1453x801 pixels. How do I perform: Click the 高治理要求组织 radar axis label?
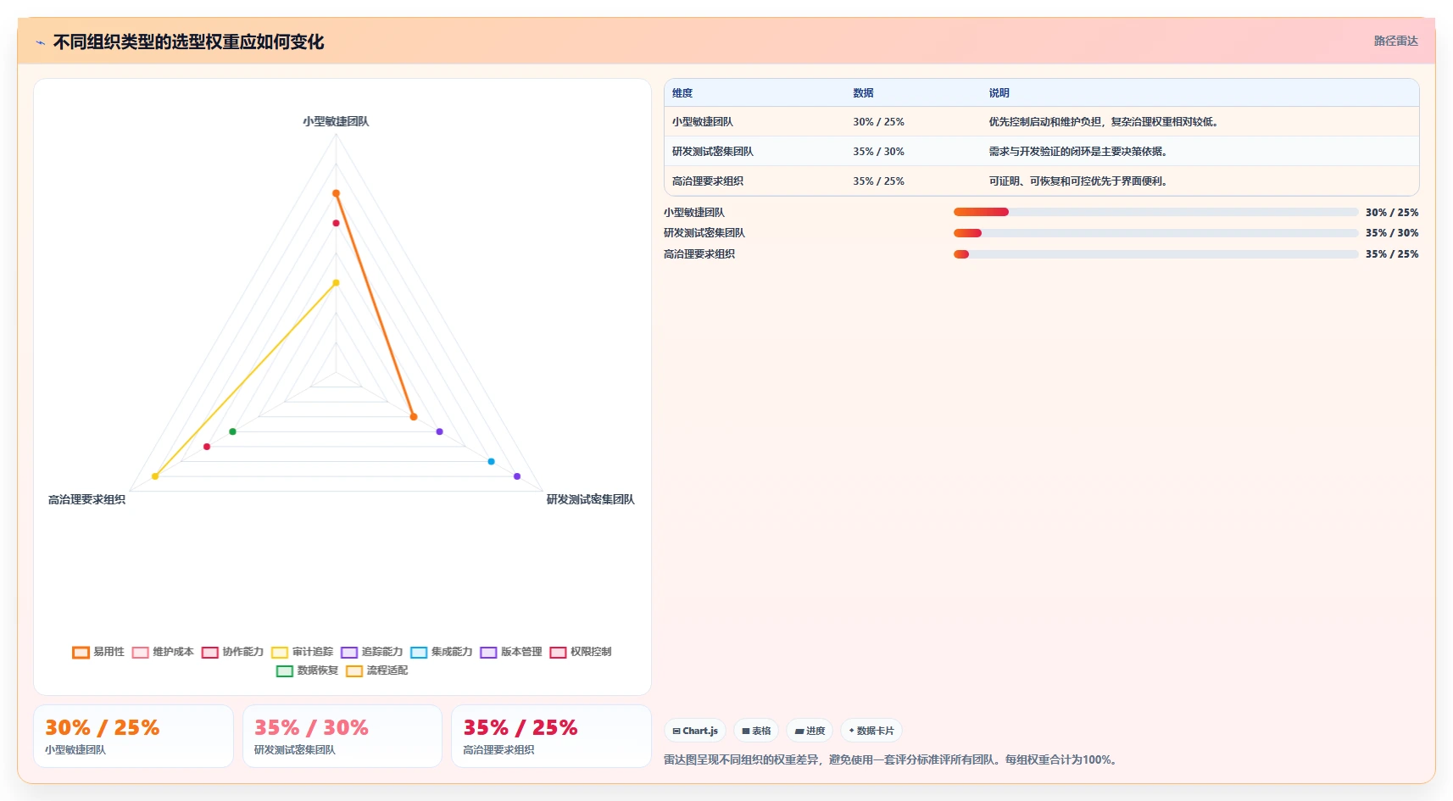tap(86, 499)
